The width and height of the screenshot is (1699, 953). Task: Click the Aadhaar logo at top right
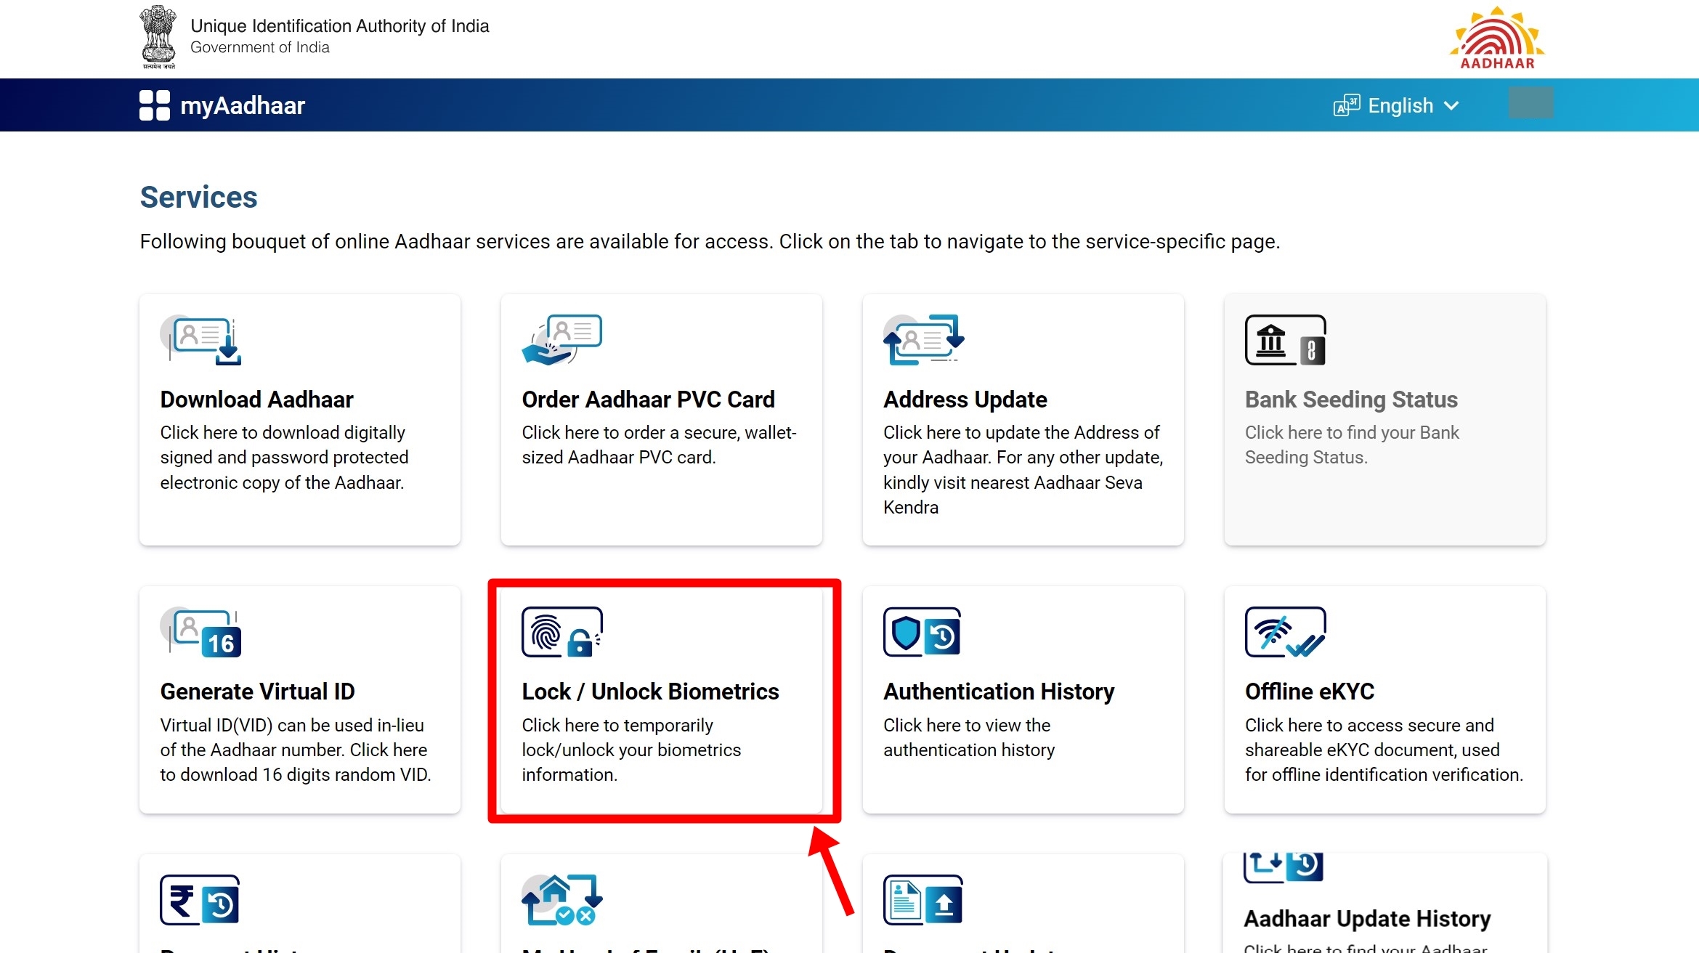tap(1497, 38)
